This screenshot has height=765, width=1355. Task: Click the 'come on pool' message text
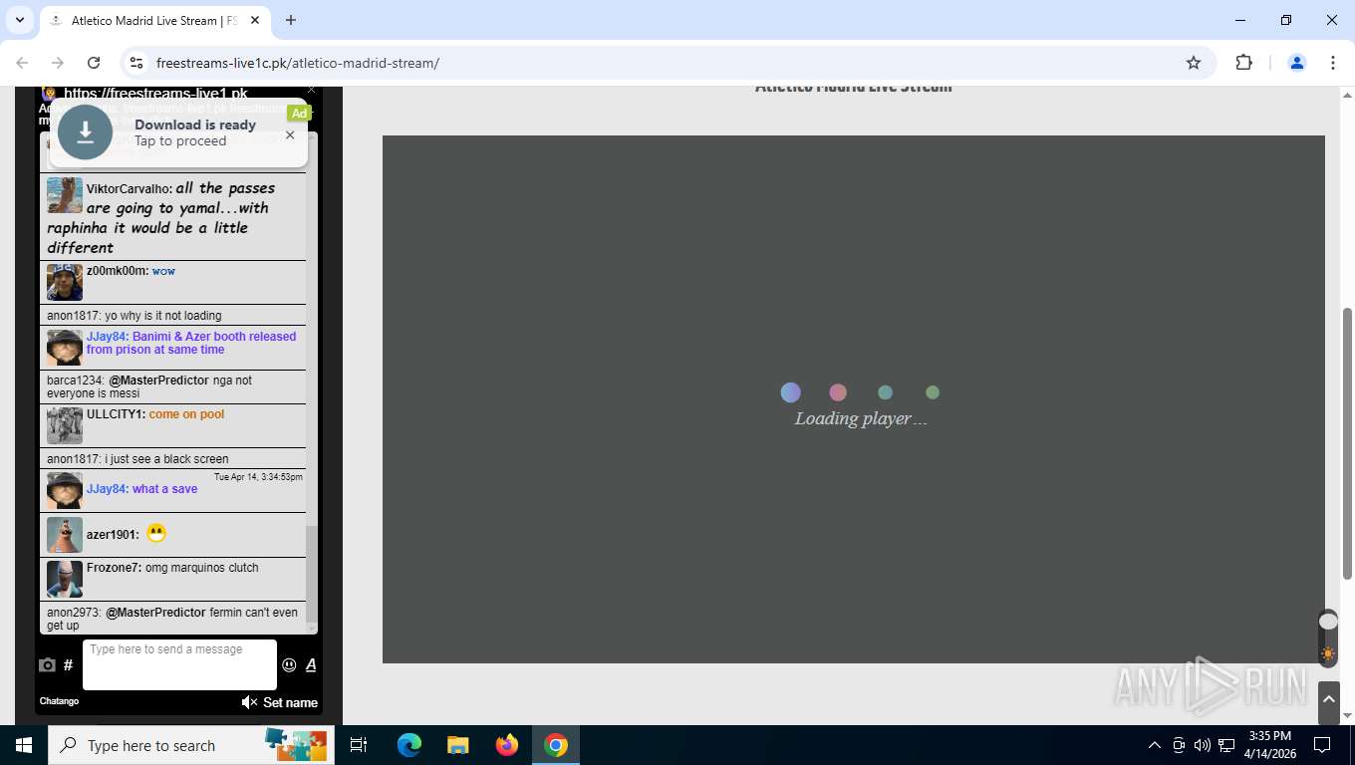pyautogui.click(x=186, y=414)
